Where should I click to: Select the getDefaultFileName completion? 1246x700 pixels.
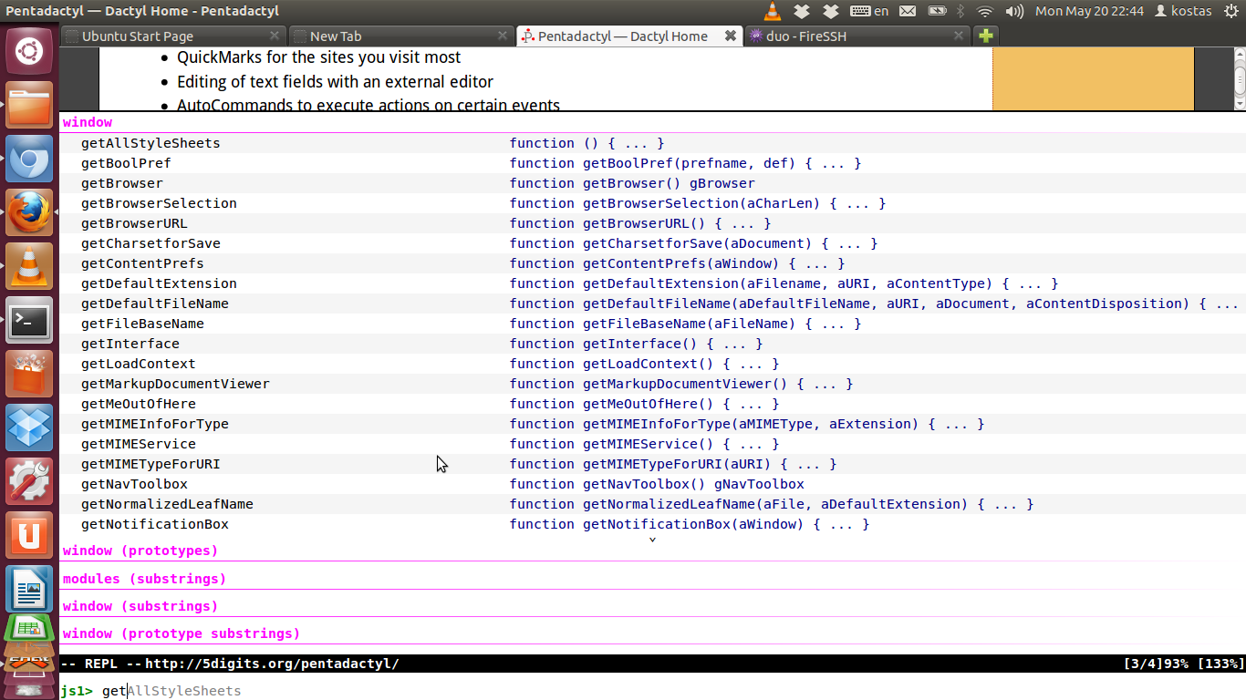pos(652,304)
